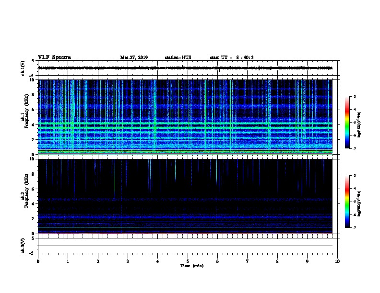The width and height of the screenshot is (380, 293).
Task: Click the 2 kHz band in ch.2 spectrogram
Action: pos(185,217)
